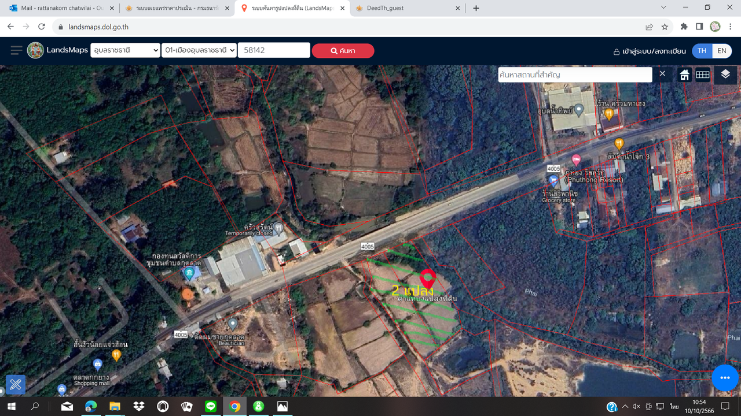The width and height of the screenshot is (741, 416).
Task: Expand the district dropdown 01-เมืองอุบลราชธานี
Action: pos(199,50)
